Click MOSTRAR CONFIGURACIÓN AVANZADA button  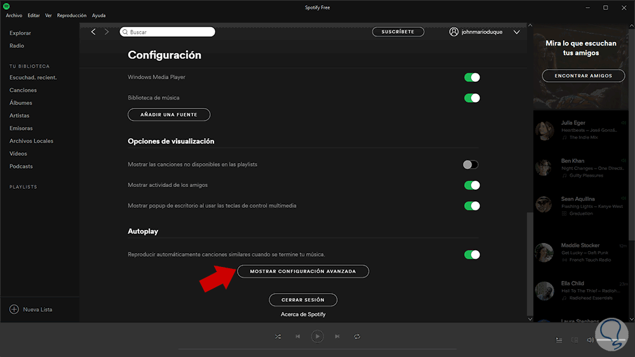click(x=303, y=271)
